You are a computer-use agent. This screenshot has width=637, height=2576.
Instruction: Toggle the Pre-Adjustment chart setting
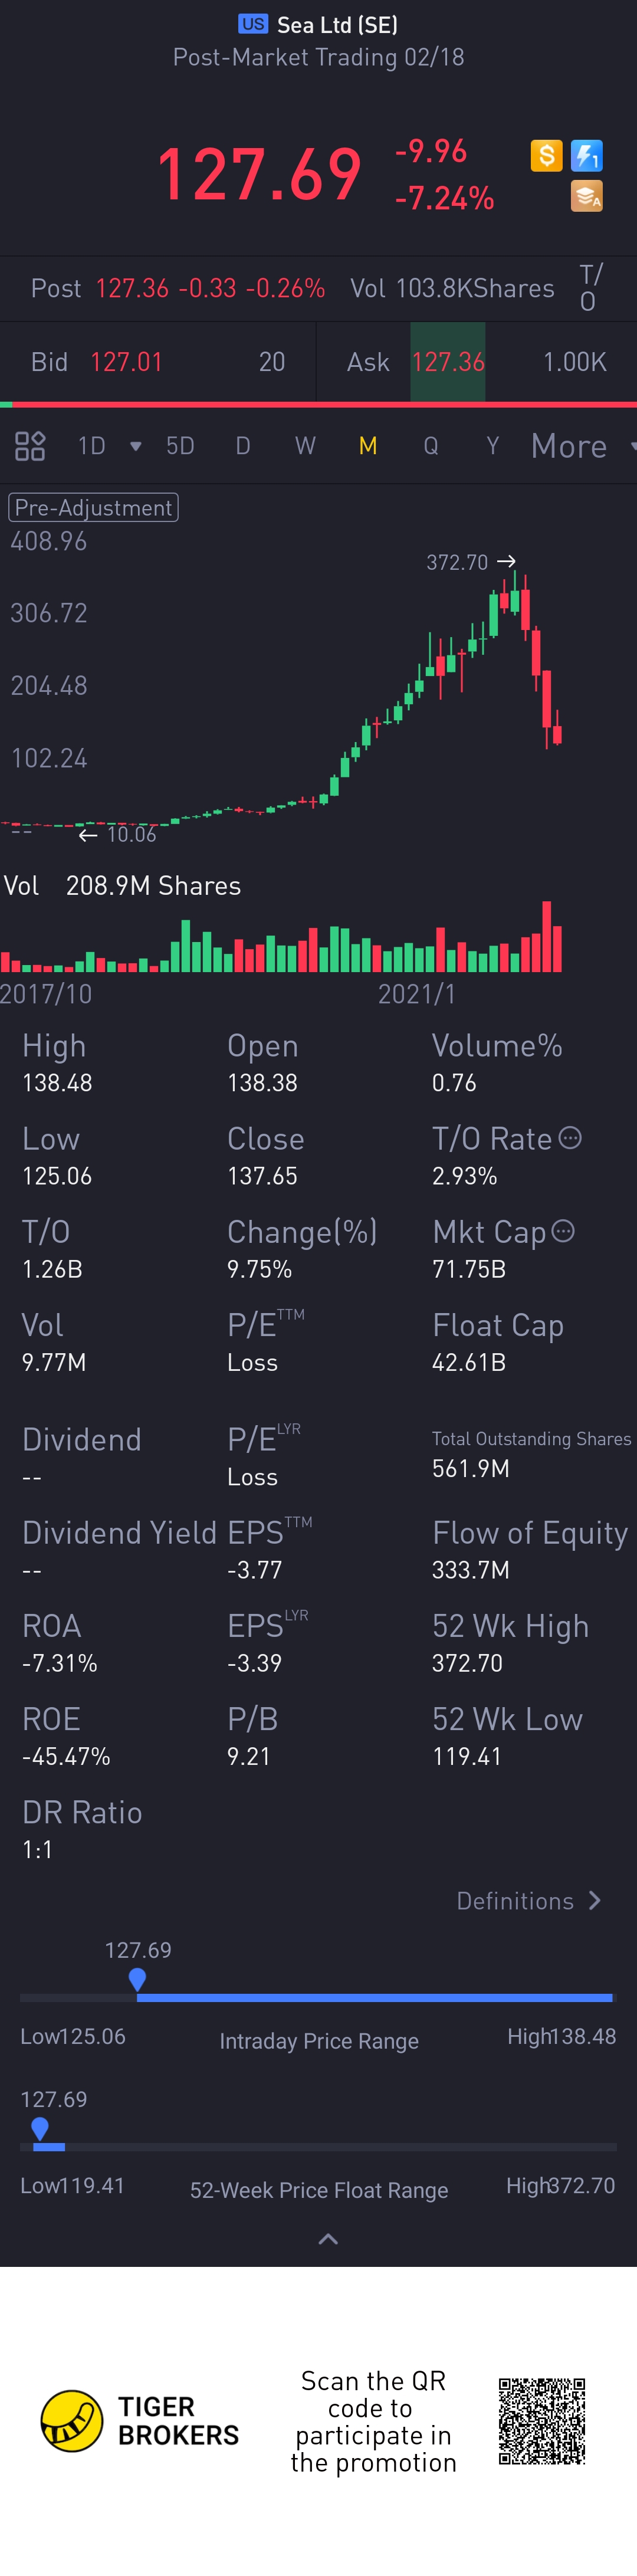tap(93, 508)
